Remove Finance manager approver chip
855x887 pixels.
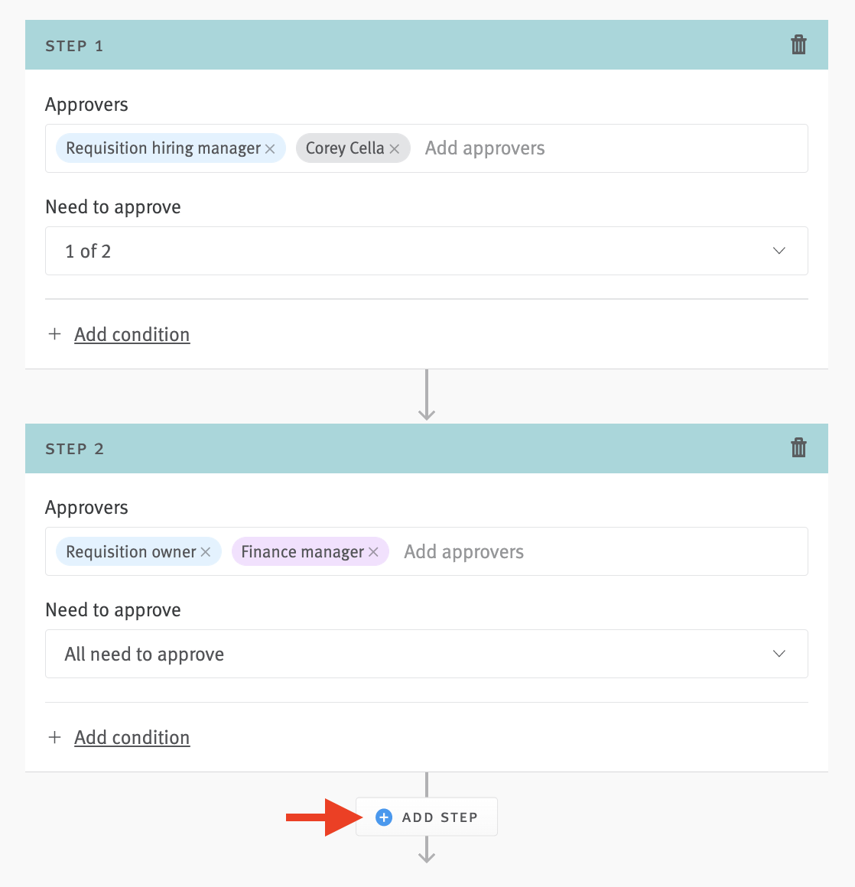[373, 551]
